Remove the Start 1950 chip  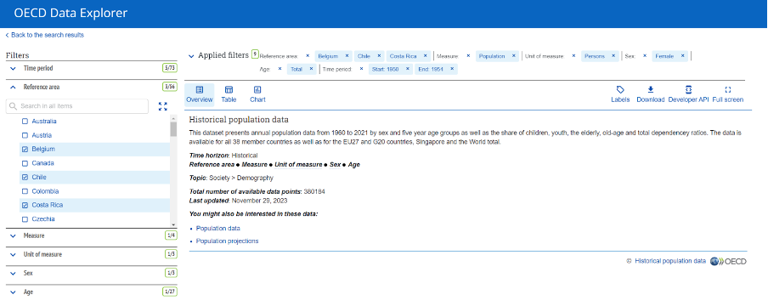click(407, 69)
